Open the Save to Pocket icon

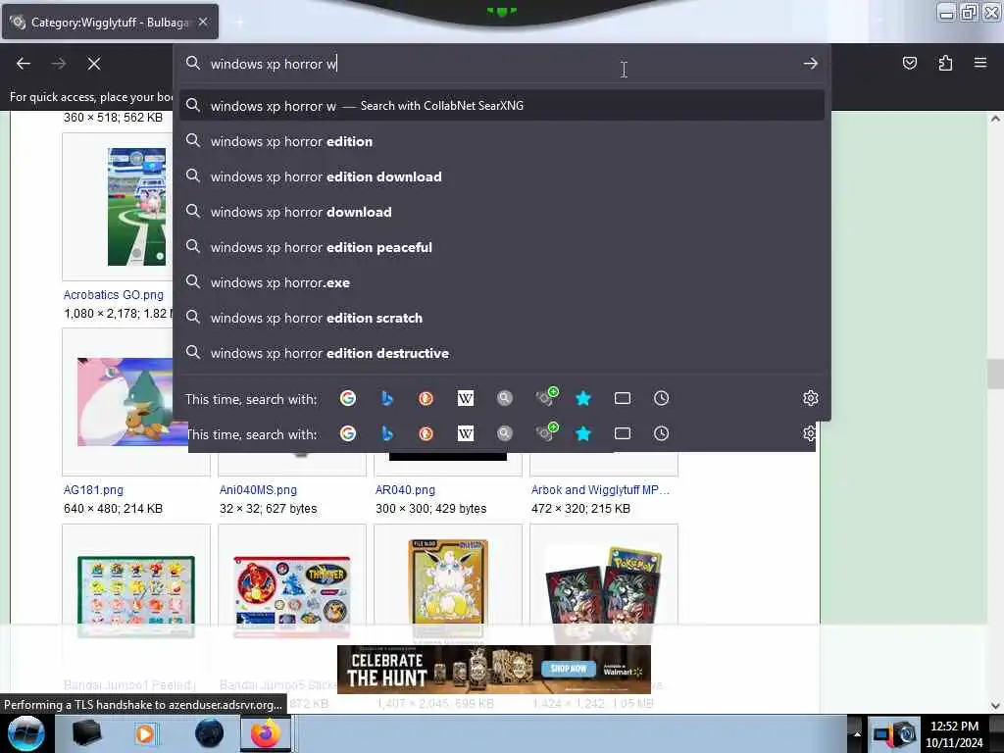click(x=909, y=63)
